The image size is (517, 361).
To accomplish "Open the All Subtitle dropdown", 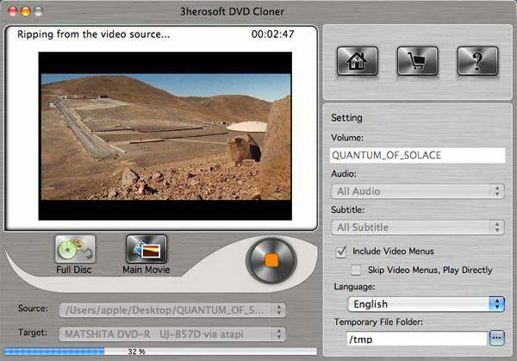I will click(x=417, y=227).
